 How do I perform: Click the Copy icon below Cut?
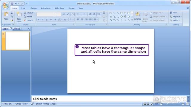pos(12,17)
